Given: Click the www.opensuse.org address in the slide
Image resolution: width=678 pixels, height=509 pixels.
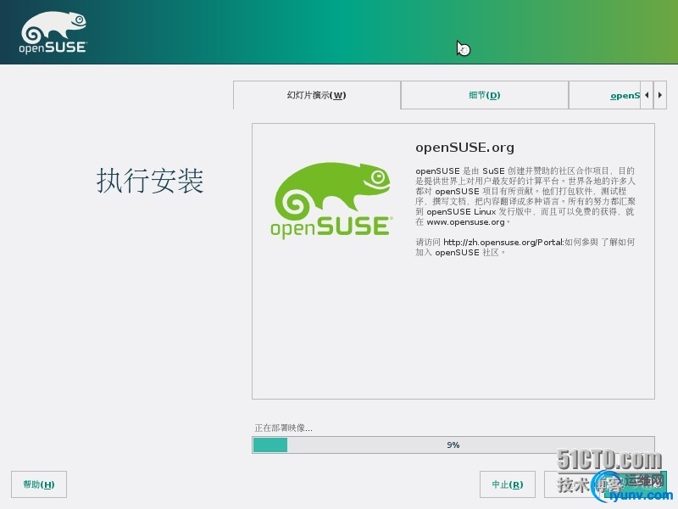Looking at the screenshot, I should tap(465, 222).
